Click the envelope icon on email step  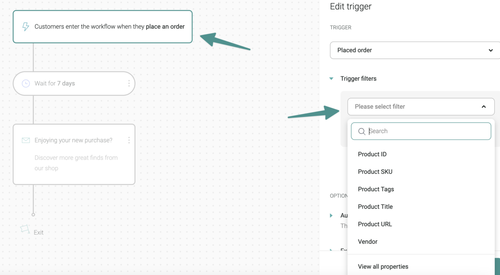tap(26, 140)
